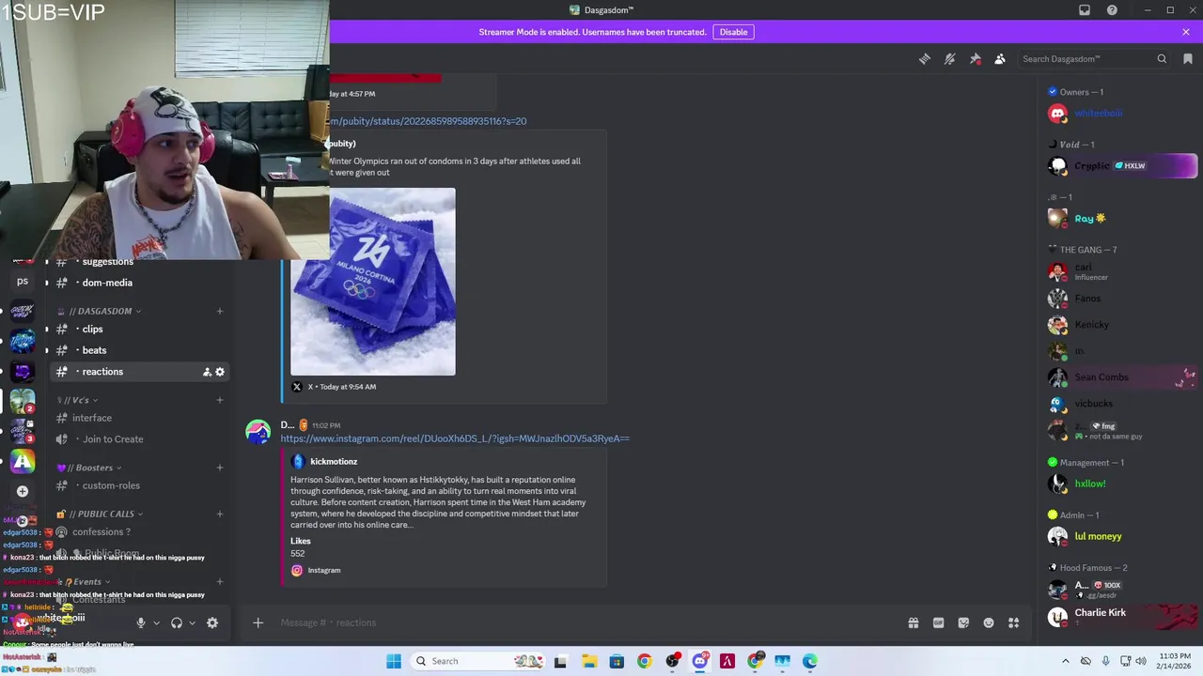This screenshot has width=1203, height=676.
Task: Open Pinned Messages pin icon
Action: click(x=976, y=59)
